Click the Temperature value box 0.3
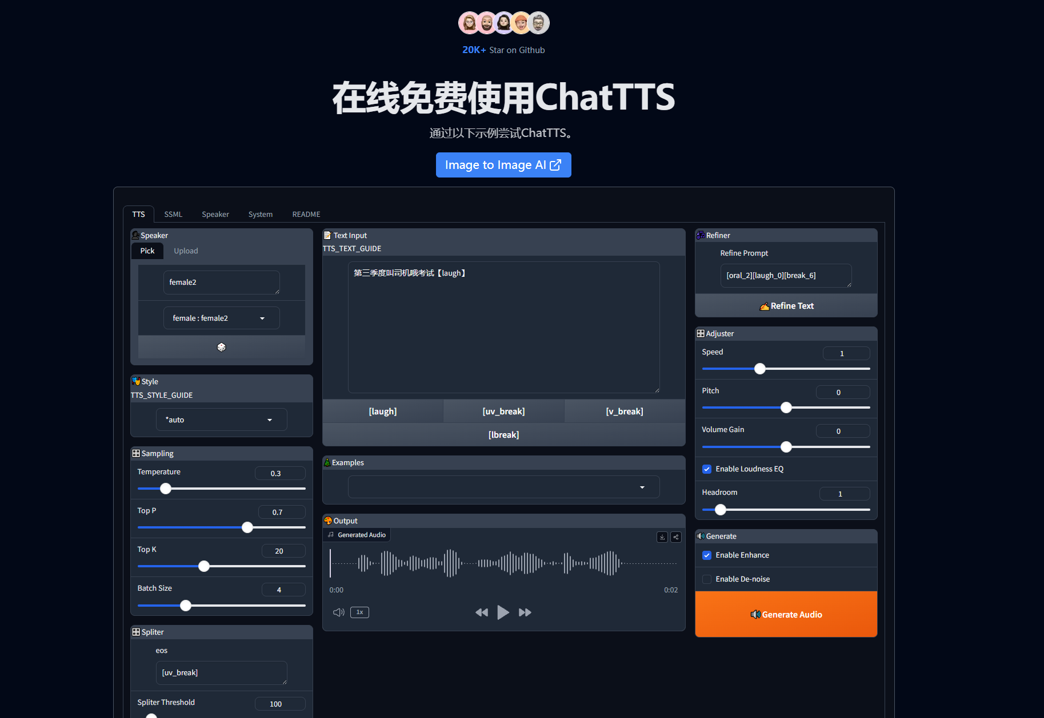 pos(280,473)
